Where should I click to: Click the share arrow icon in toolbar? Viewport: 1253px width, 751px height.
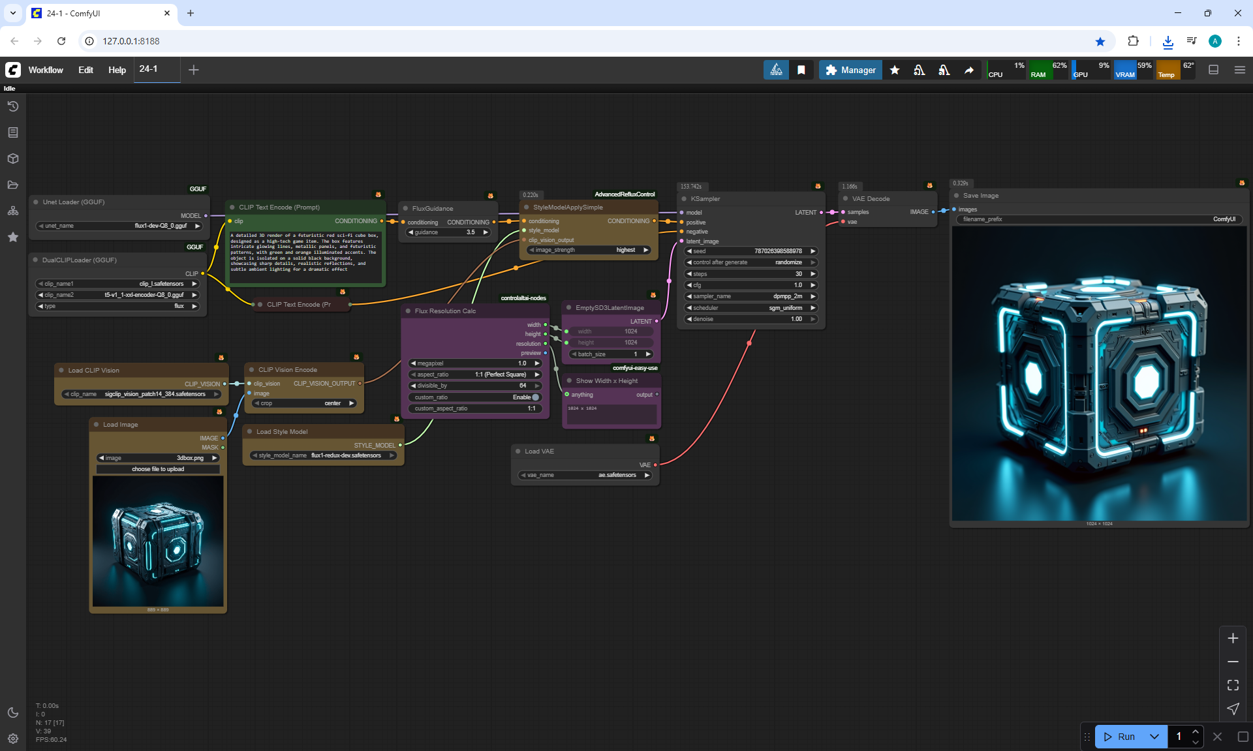(x=969, y=70)
